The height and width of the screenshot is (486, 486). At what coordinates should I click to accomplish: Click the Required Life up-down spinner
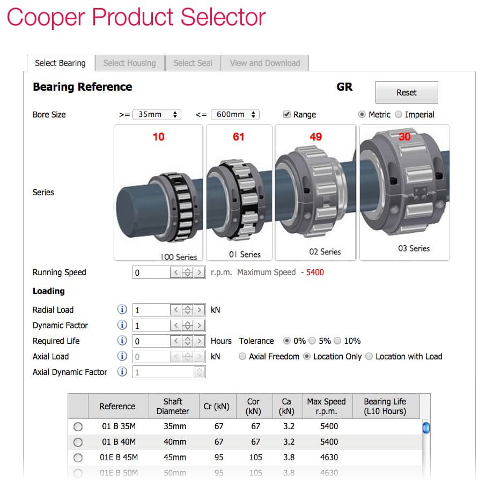pyautogui.click(x=188, y=341)
